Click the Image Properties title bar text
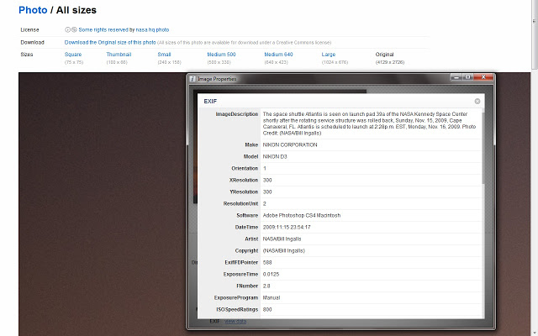This screenshot has height=336, width=538. point(217,79)
